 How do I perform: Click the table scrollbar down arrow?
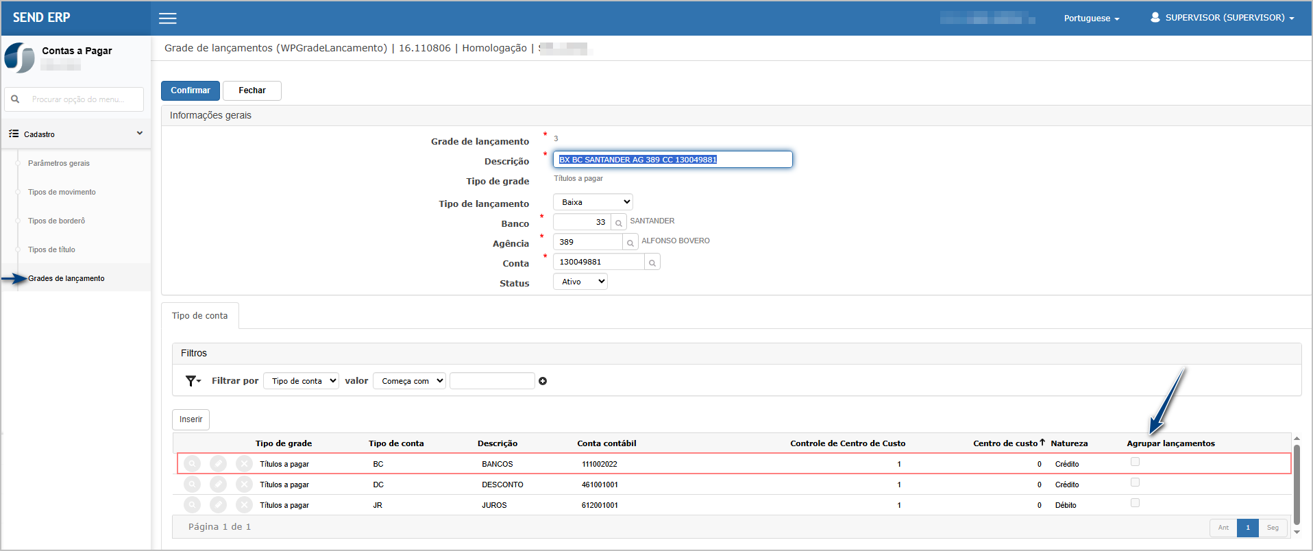[x=1297, y=532]
